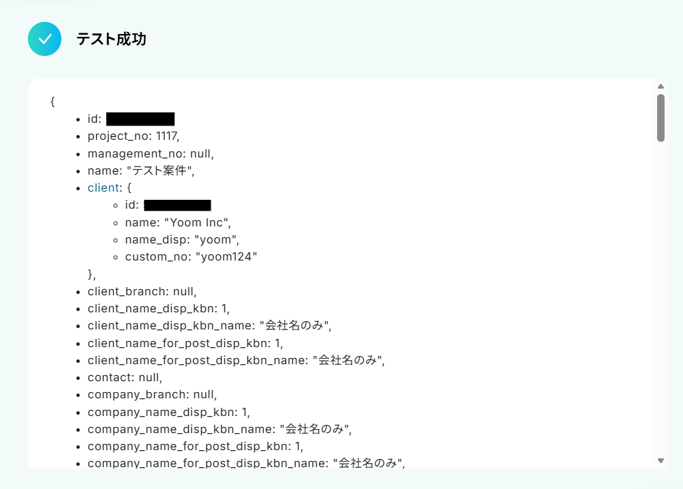The height and width of the screenshot is (489, 683).
Task: Click the test success checkmark icon
Action: tap(44, 39)
